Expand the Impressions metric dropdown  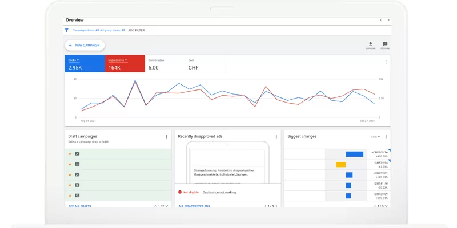(x=125, y=60)
